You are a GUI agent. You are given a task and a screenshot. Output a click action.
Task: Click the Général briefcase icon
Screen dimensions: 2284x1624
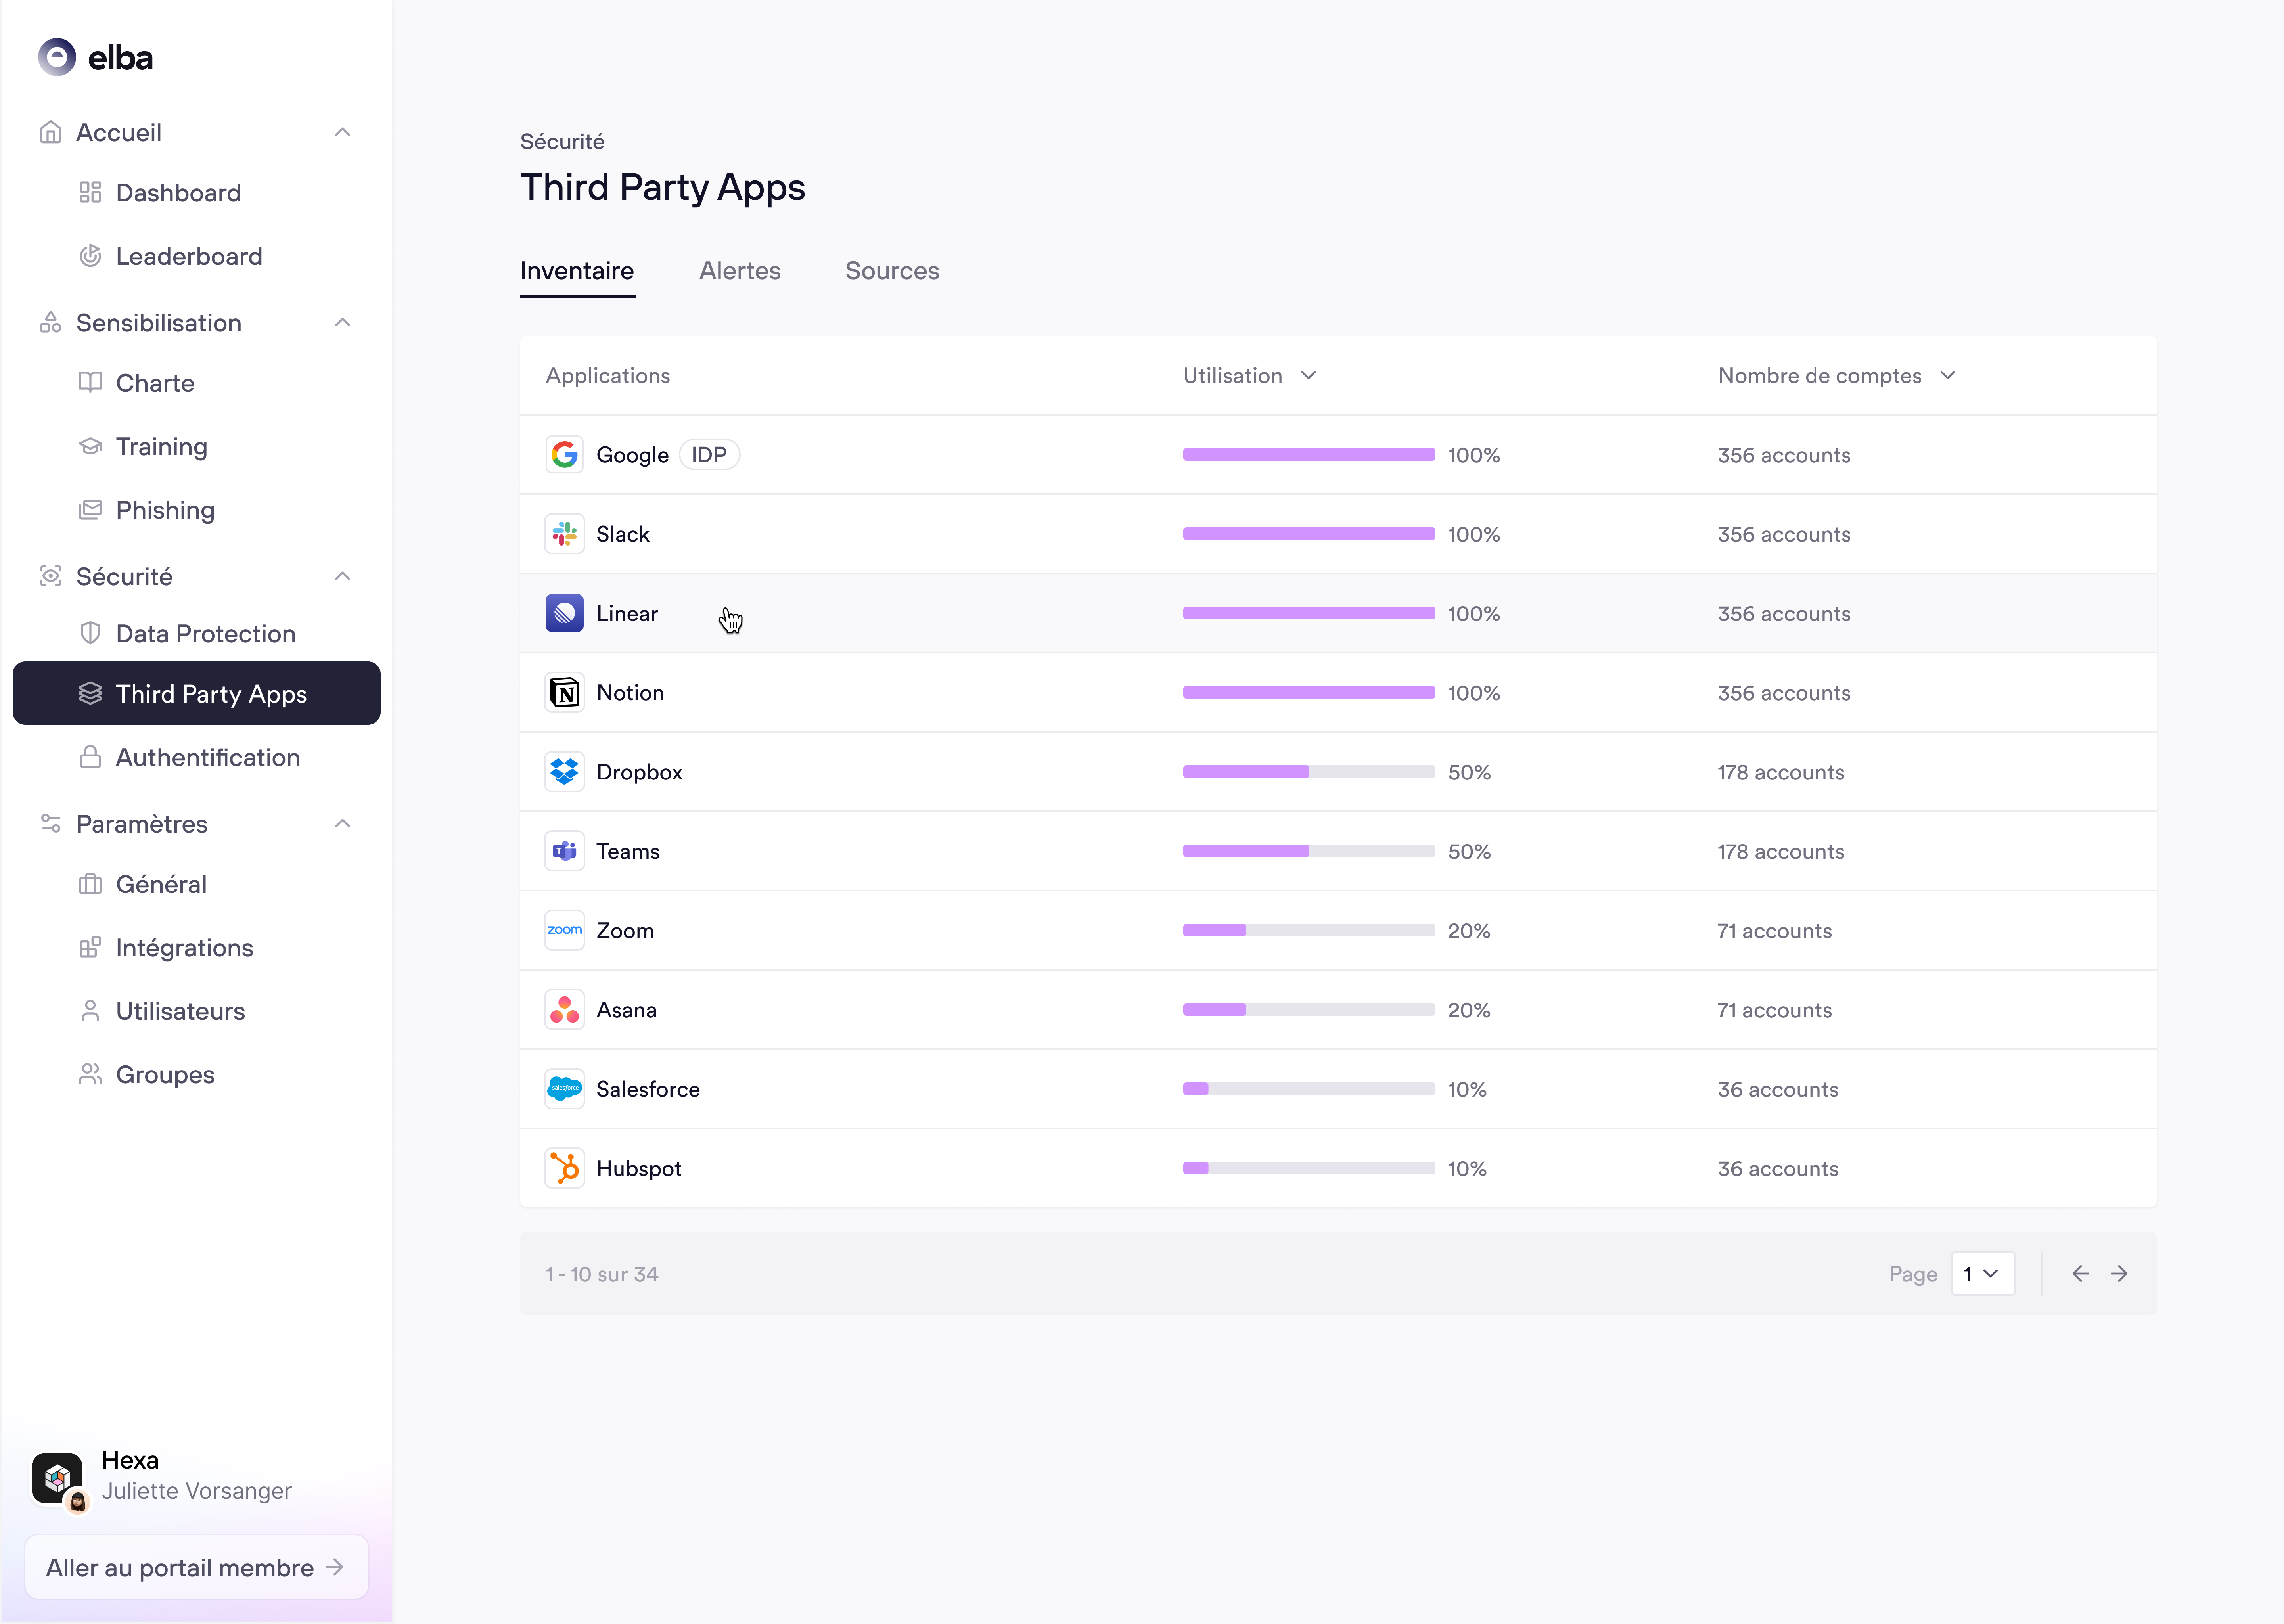[90, 884]
